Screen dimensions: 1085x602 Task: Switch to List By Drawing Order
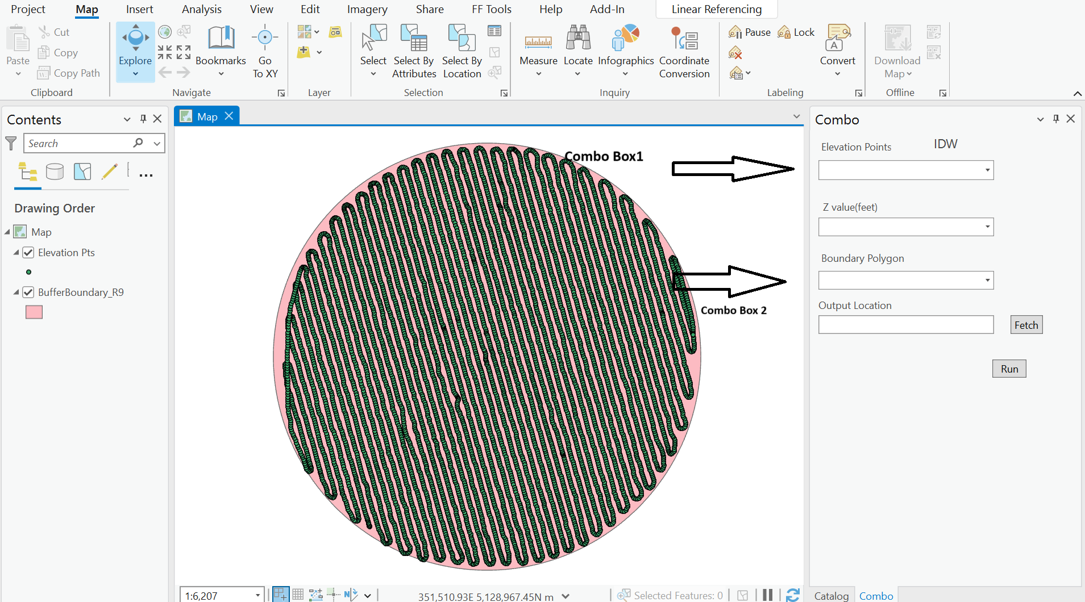click(27, 172)
